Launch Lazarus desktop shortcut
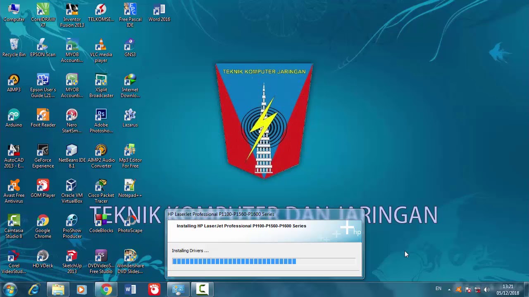 (x=130, y=118)
